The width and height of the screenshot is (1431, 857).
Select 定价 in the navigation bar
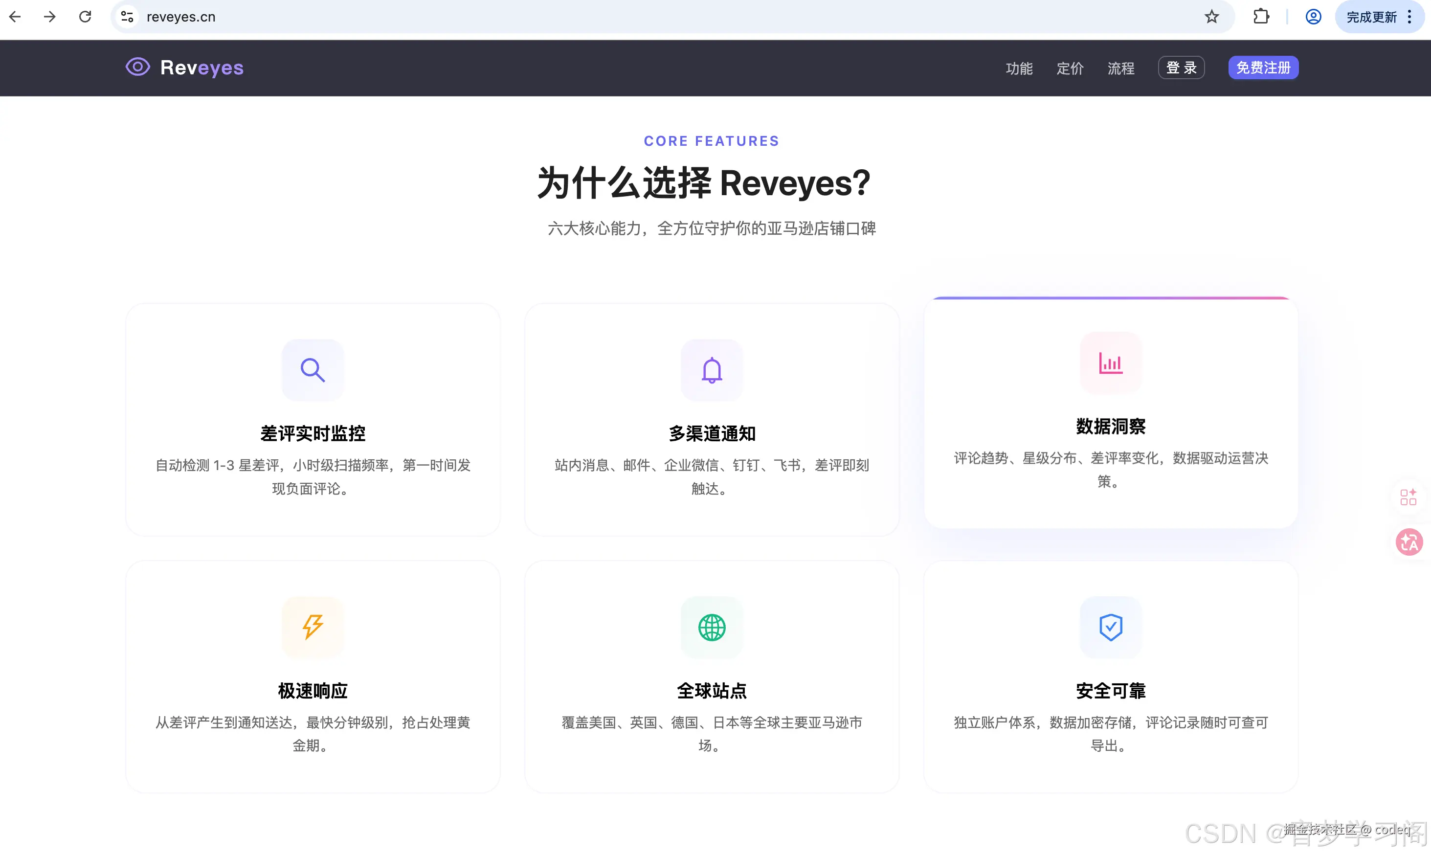(x=1070, y=68)
